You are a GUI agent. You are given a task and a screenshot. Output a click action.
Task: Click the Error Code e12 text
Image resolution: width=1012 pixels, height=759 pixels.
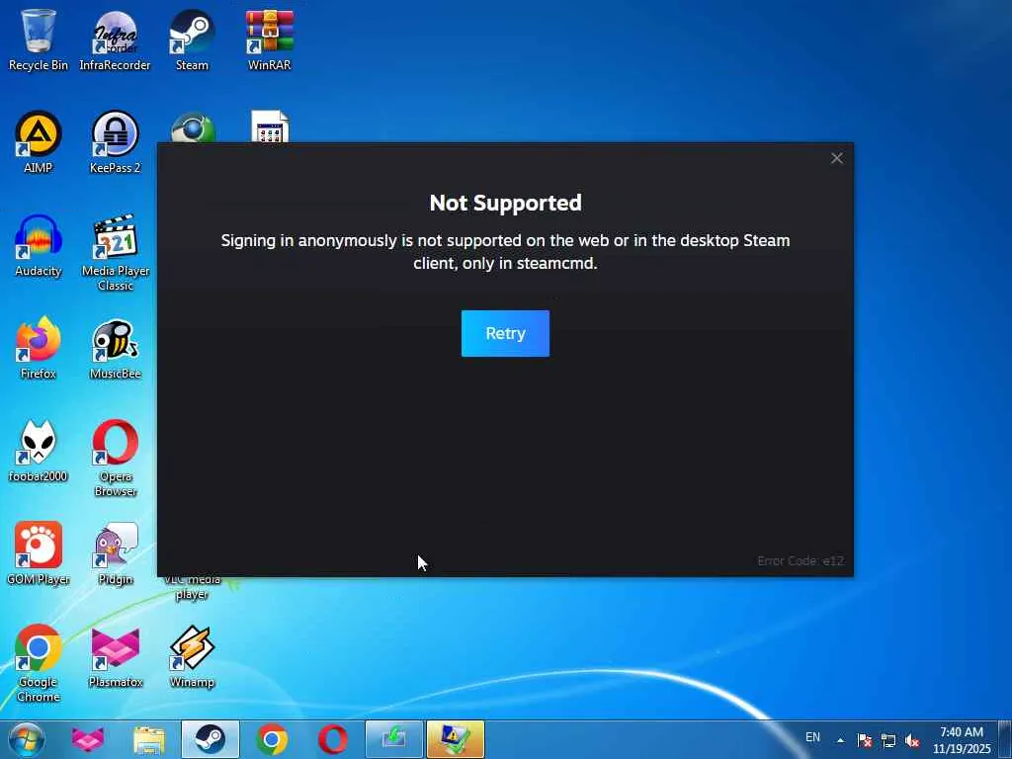[x=801, y=561]
